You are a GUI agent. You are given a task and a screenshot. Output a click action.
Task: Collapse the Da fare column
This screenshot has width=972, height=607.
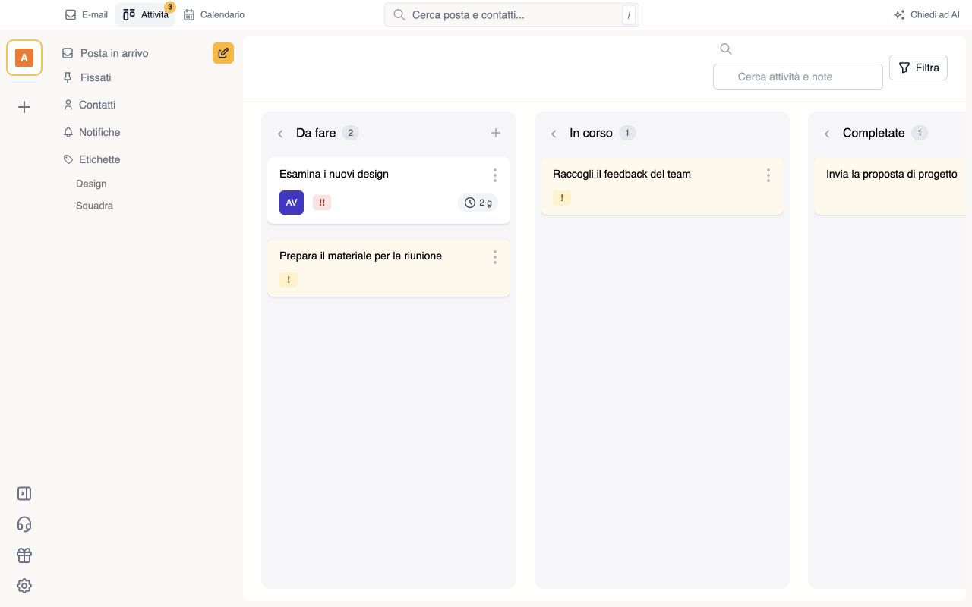280,134
